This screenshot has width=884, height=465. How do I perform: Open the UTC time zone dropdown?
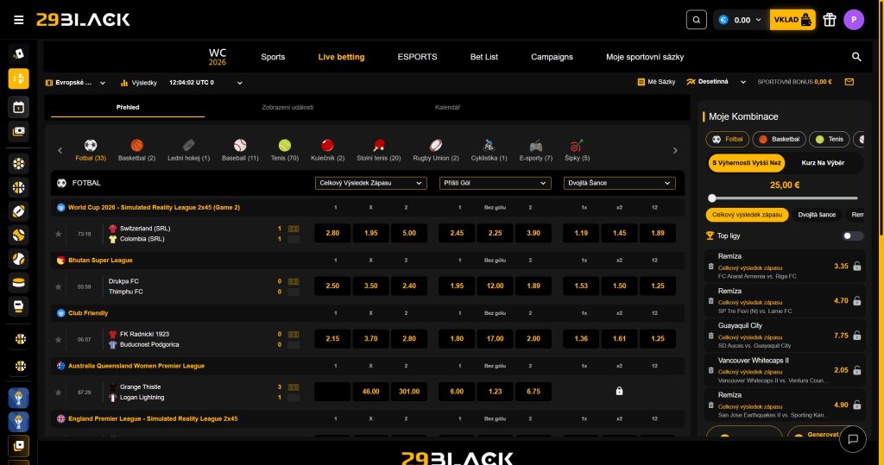click(205, 82)
